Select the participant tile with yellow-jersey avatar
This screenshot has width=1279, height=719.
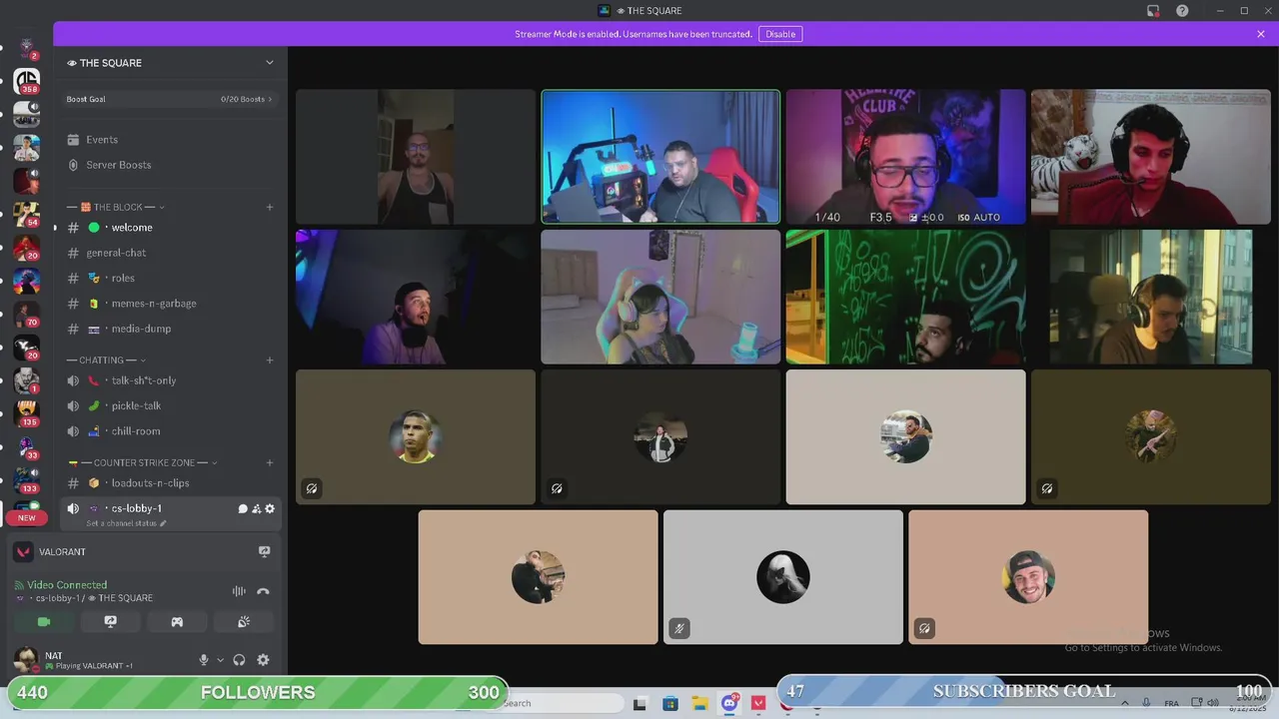[x=416, y=436]
